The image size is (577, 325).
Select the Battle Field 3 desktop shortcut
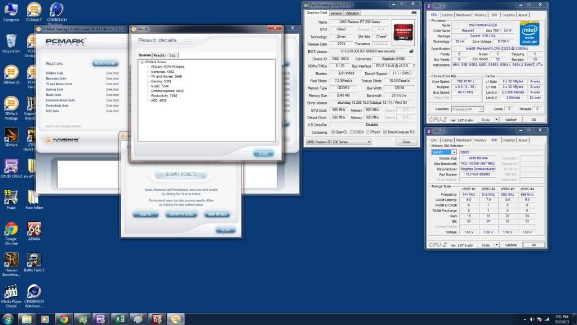click(34, 262)
